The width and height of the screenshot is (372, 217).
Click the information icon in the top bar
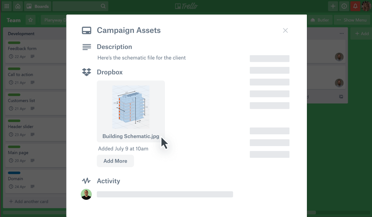point(344,6)
